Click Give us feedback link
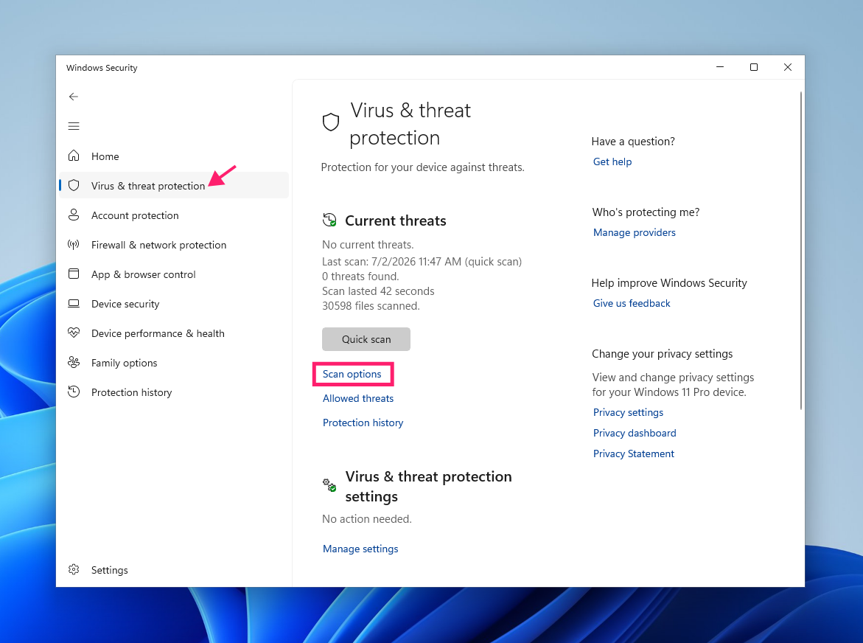This screenshot has height=643, width=863. pyautogui.click(x=632, y=303)
